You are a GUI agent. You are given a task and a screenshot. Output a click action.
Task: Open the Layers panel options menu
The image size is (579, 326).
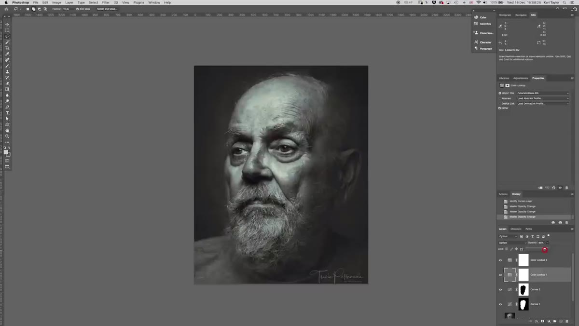(572, 229)
